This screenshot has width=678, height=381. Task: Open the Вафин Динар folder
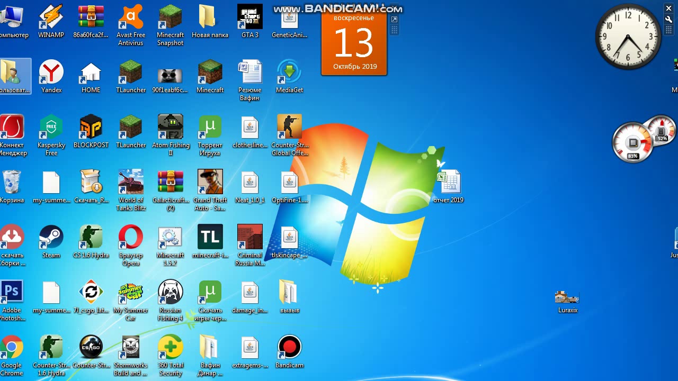pos(210,355)
